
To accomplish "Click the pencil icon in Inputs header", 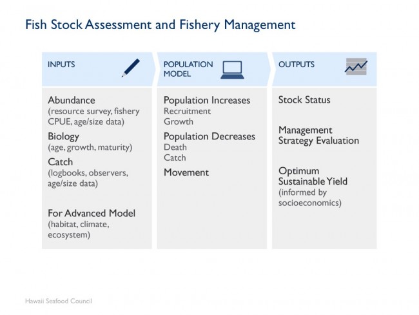I will click(131, 68).
